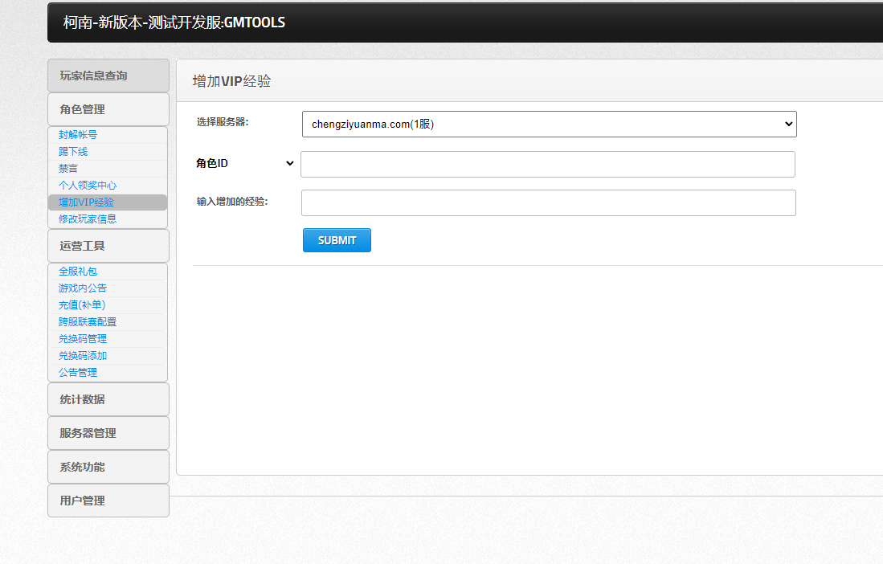Click the blue SUBMIT button
This screenshot has width=883, height=564.
pos(337,240)
